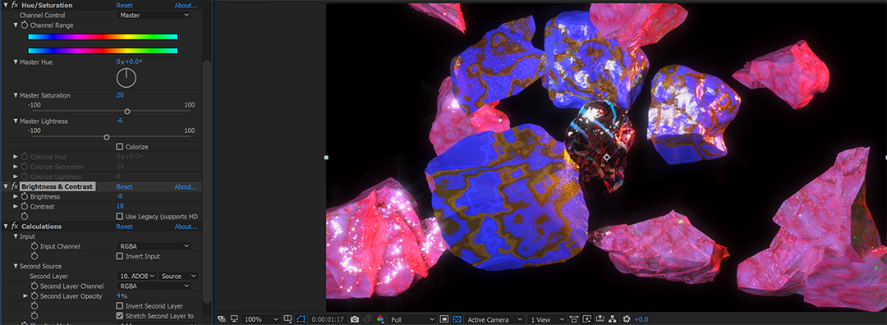The image size is (887, 325).
Task: Toggle the fx switch for Calculations effect
Action: click(x=15, y=226)
